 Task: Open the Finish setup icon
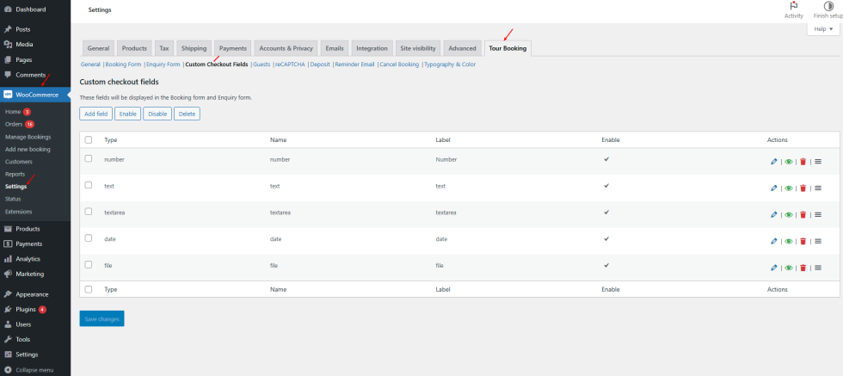pos(828,7)
